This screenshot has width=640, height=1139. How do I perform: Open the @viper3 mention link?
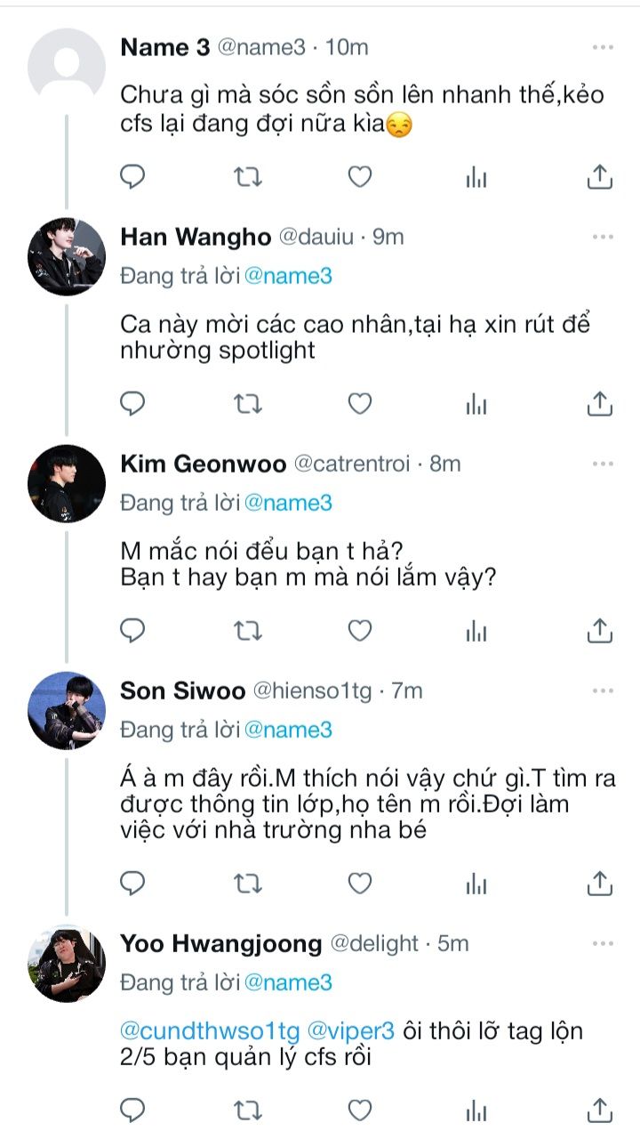(x=350, y=1030)
